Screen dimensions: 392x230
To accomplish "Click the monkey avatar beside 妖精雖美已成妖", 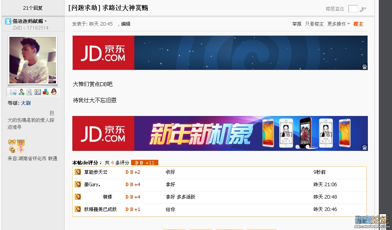I will point(78,209).
